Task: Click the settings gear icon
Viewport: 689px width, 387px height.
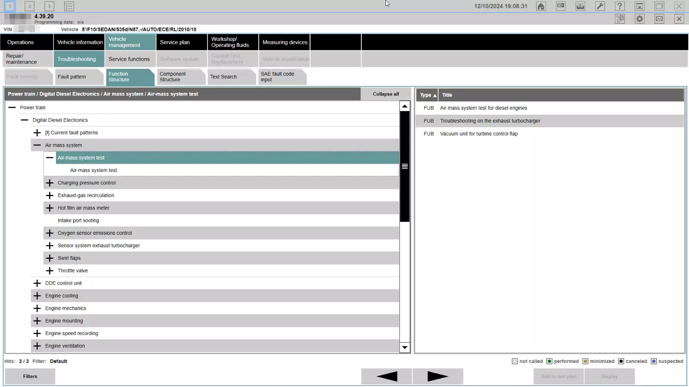Action: click(639, 19)
